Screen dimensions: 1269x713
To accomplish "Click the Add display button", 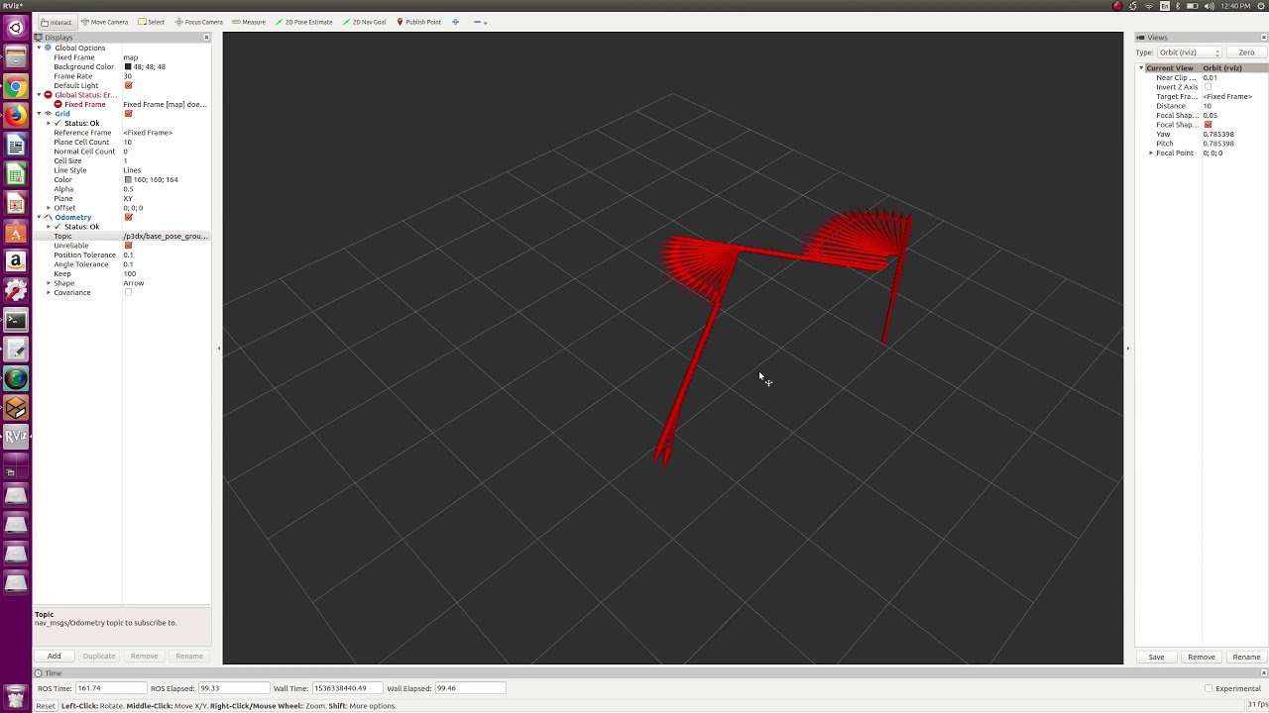I will pyautogui.click(x=55, y=656).
